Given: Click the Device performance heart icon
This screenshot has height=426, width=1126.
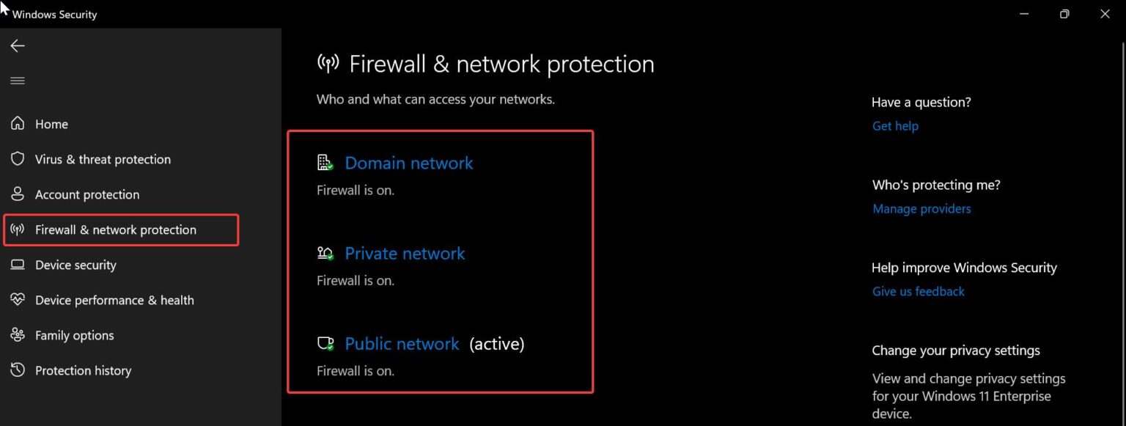Looking at the screenshot, I should pyautogui.click(x=18, y=300).
